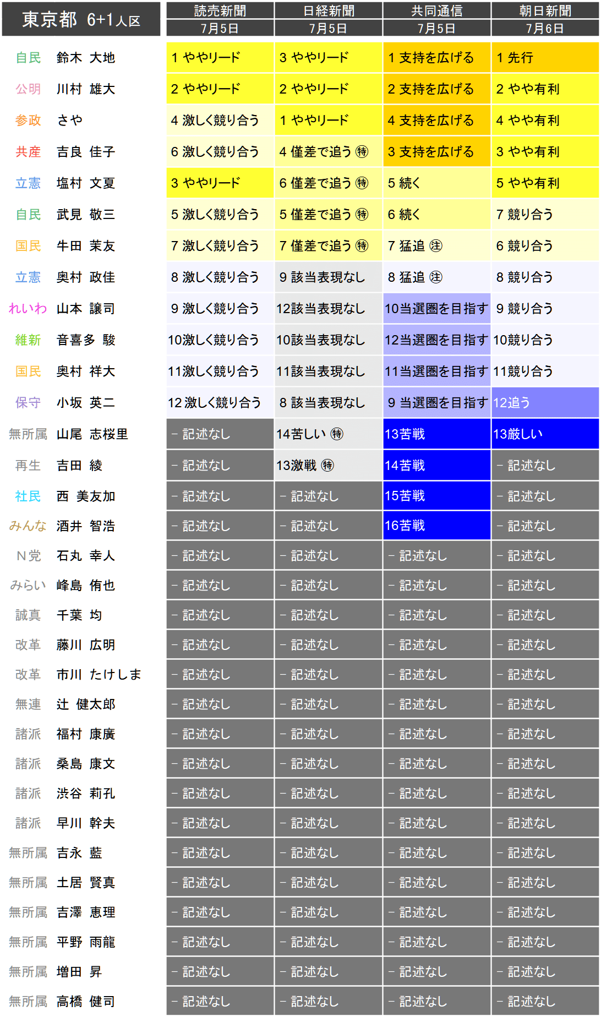
Task: Click the 社民 party label
Action: 28,496
